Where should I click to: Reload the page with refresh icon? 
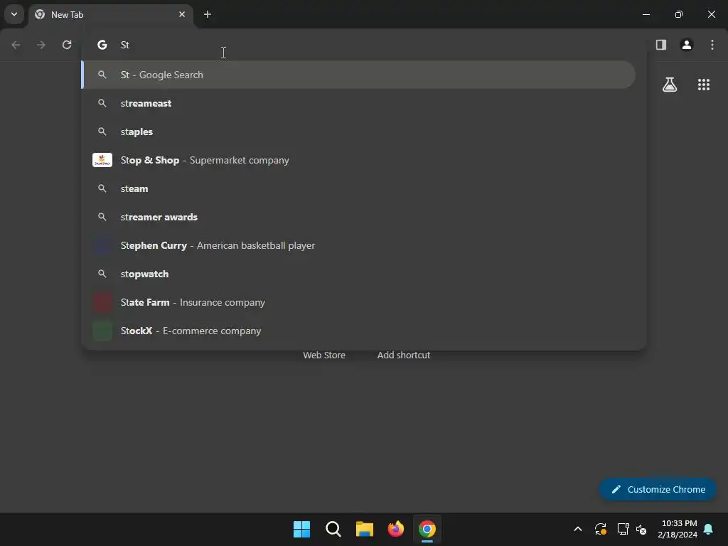coord(67,45)
